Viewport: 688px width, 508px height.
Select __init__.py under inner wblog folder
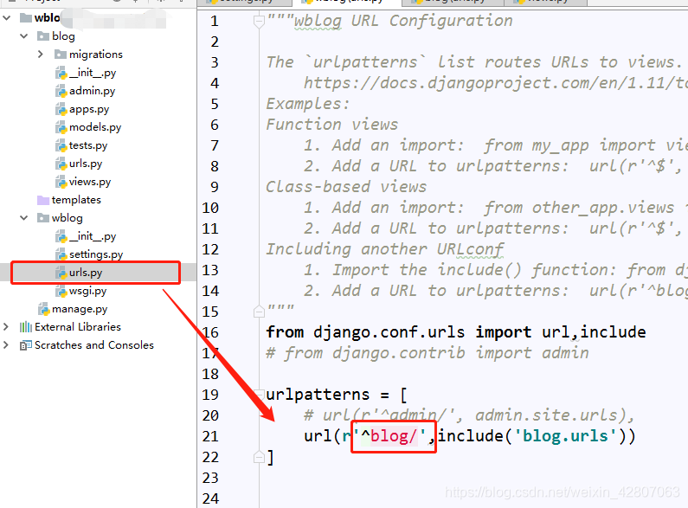[93, 236]
